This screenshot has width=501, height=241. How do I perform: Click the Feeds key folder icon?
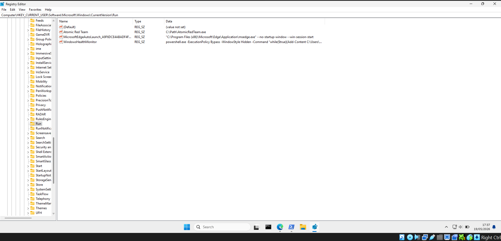pos(32,21)
